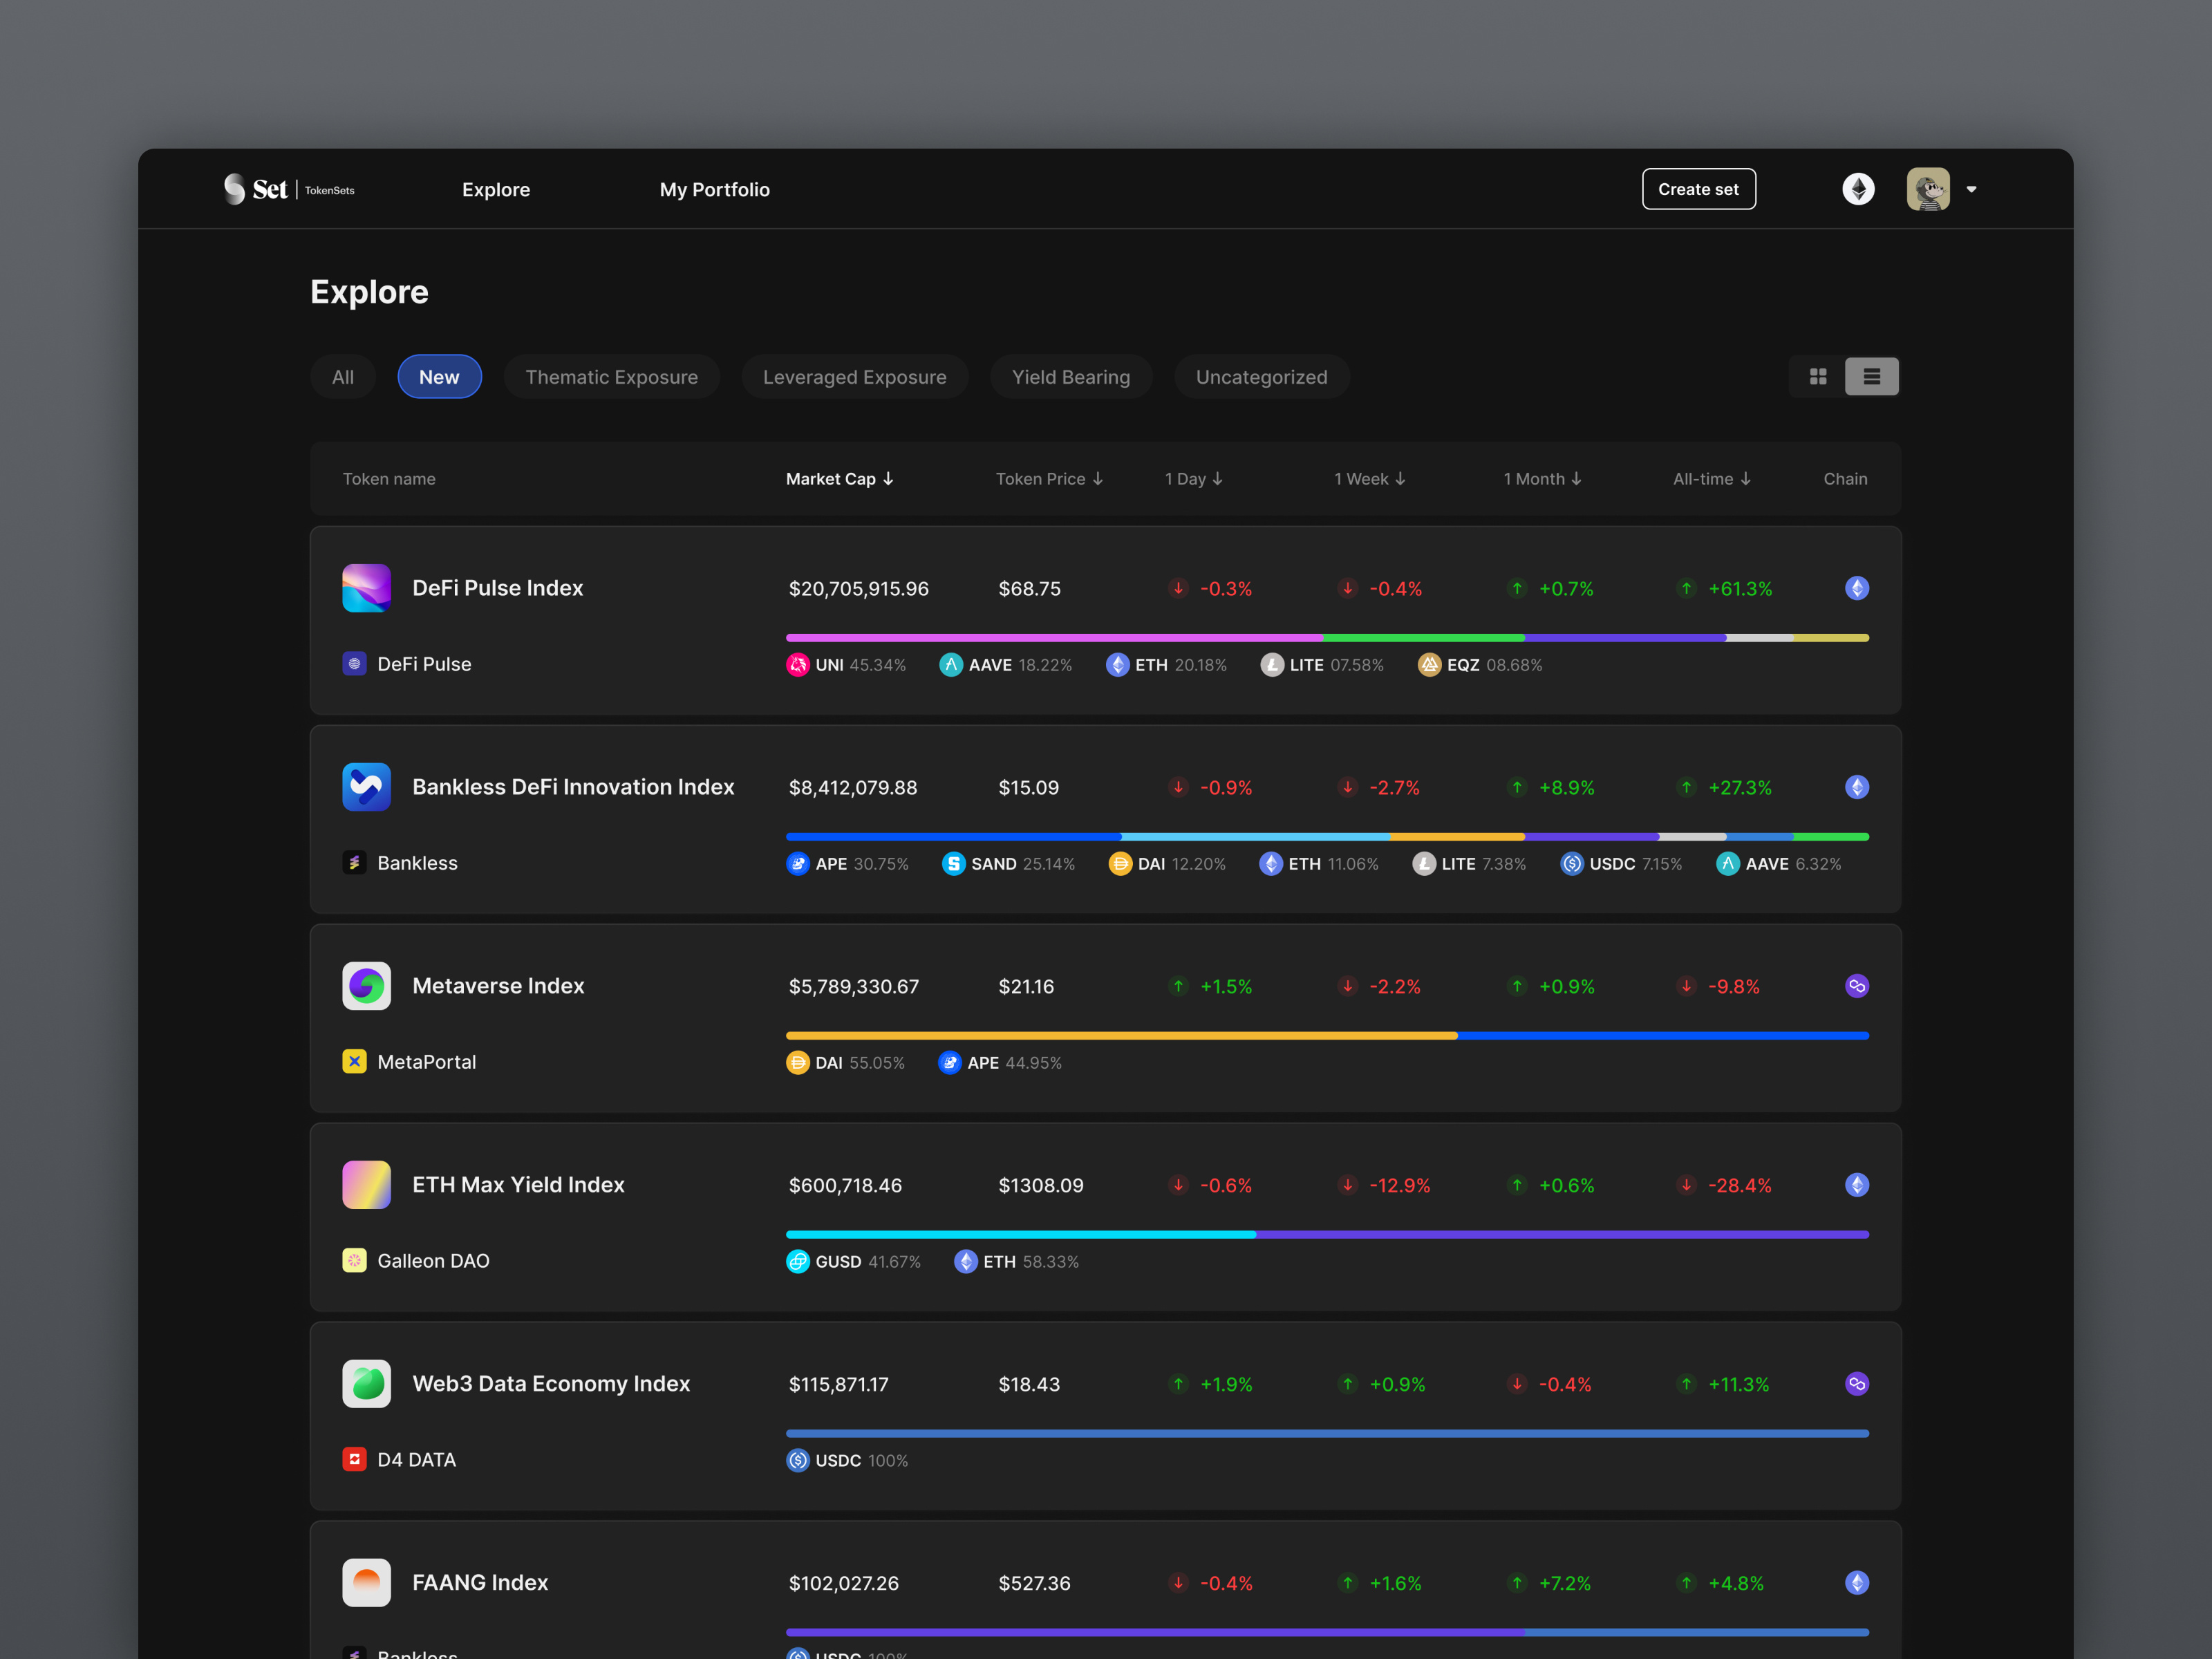This screenshot has width=2212, height=1659.
Task: Click the SAND token icon
Action: pyautogui.click(x=954, y=864)
